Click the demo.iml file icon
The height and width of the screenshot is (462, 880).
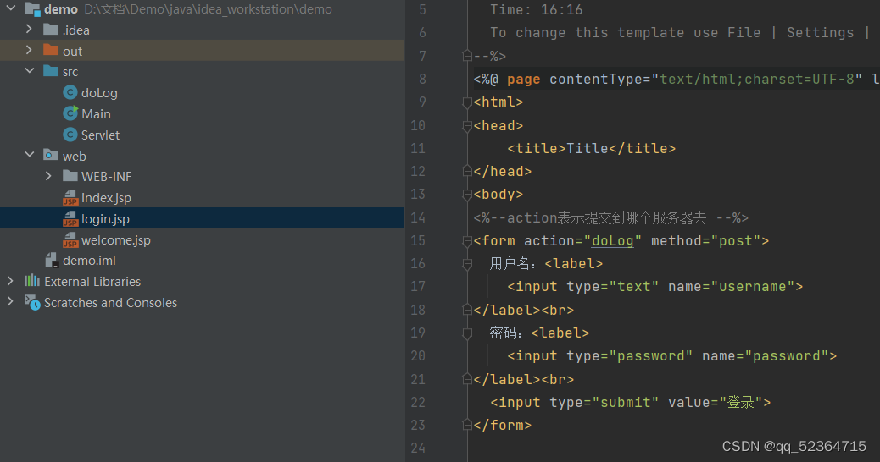pyautogui.click(x=52, y=260)
